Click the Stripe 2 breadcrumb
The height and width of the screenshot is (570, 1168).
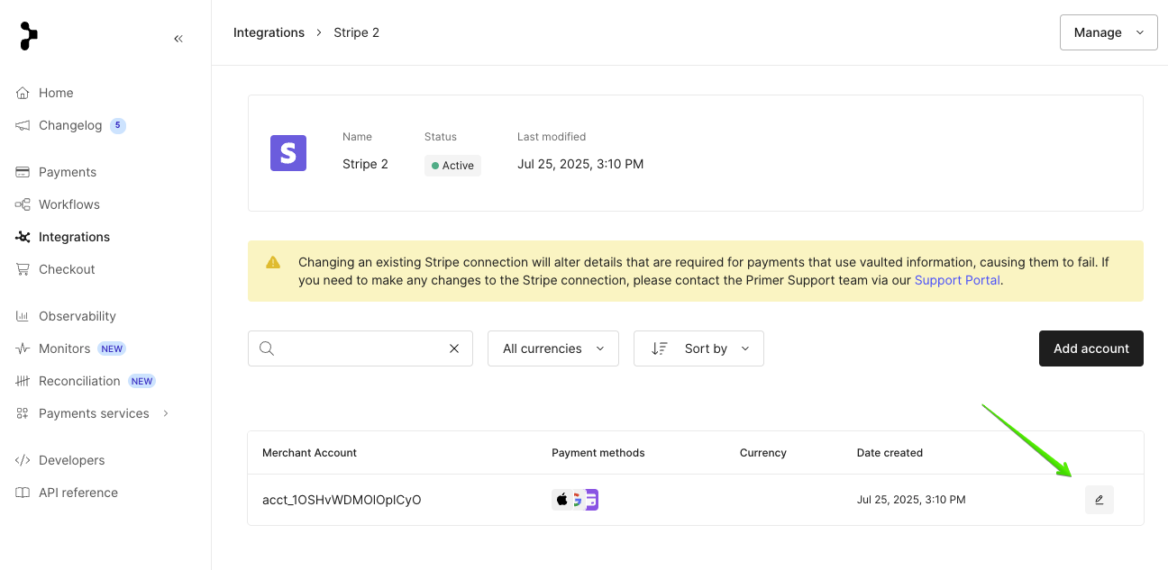coord(357,32)
